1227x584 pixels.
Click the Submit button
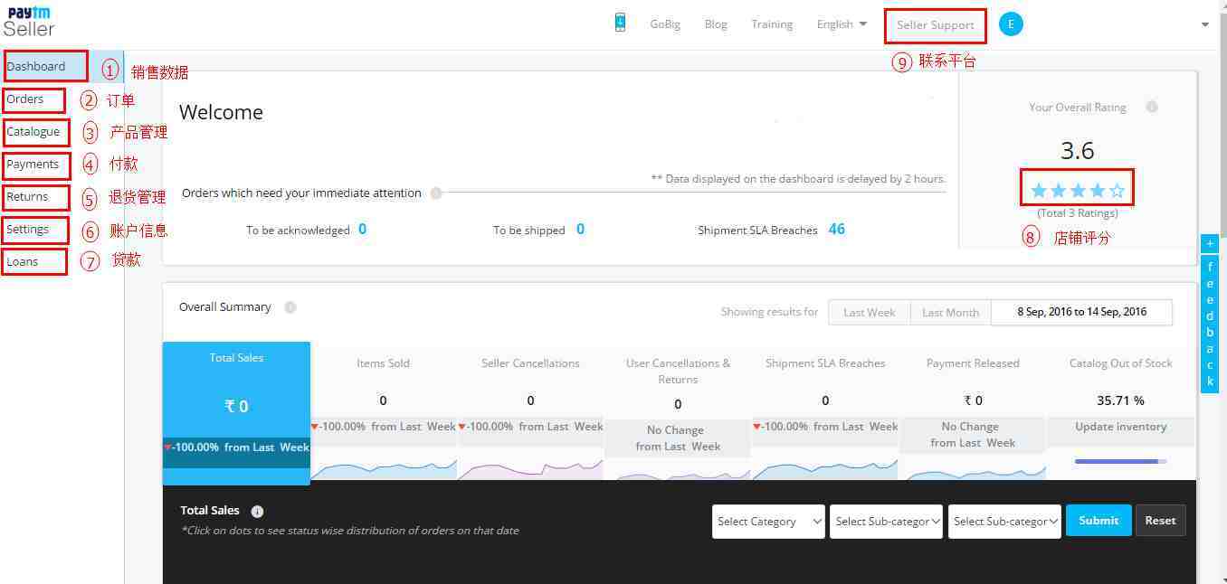(x=1099, y=521)
